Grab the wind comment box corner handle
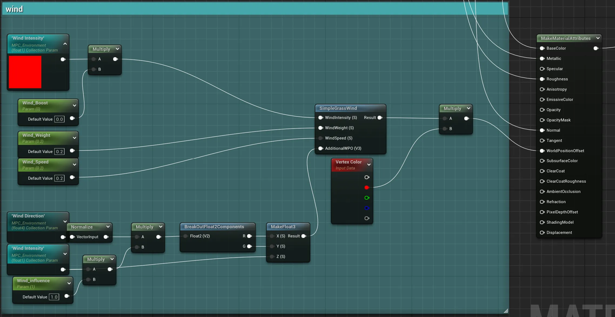615x317 pixels. (506, 311)
